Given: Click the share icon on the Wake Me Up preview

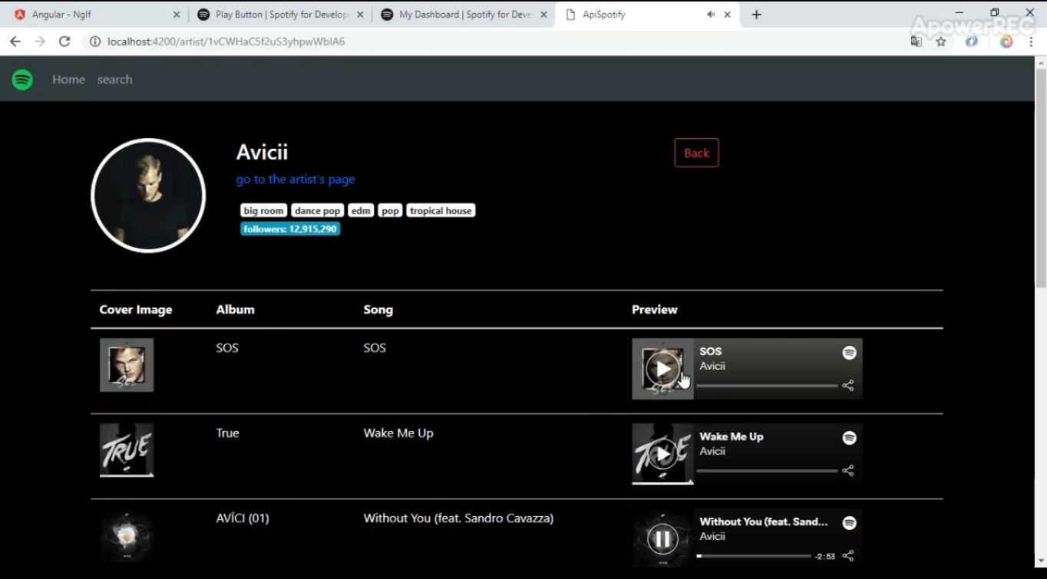Looking at the screenshot, I should coord(847,471).
